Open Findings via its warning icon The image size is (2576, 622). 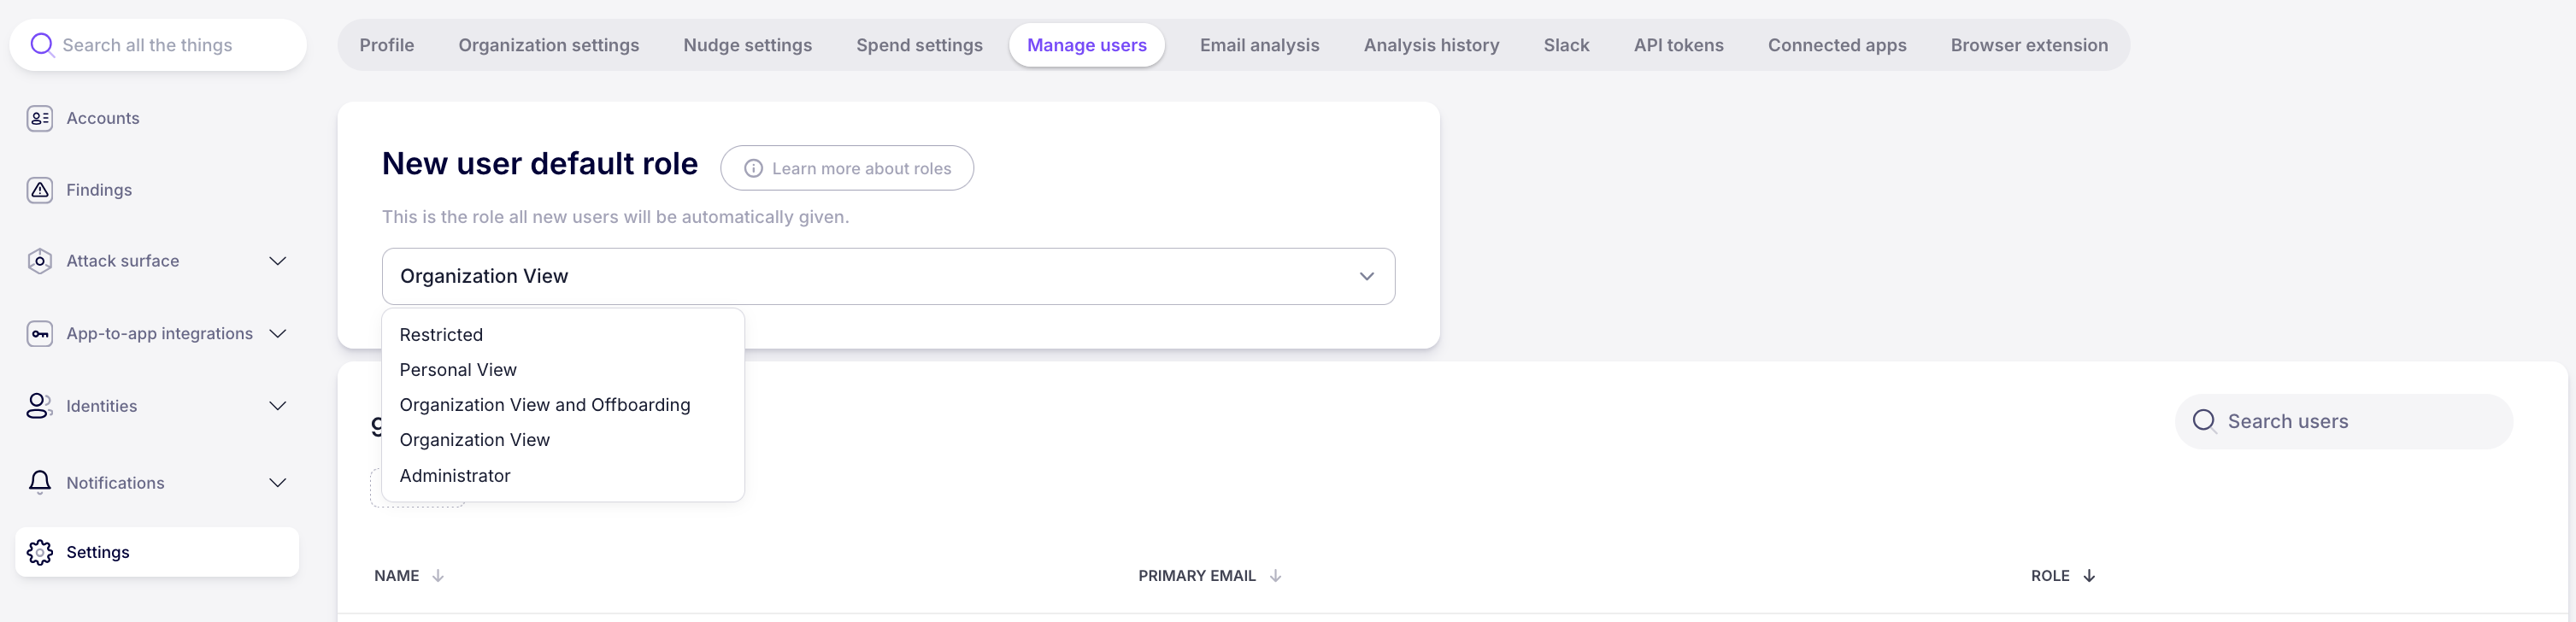click(40, 190)
